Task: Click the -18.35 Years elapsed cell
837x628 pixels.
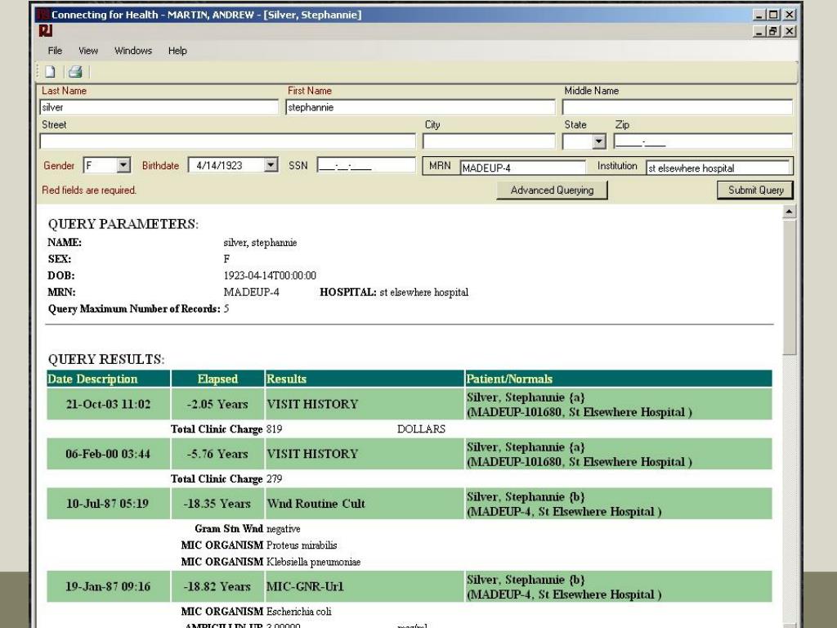Action: click(x=217, y=504)
